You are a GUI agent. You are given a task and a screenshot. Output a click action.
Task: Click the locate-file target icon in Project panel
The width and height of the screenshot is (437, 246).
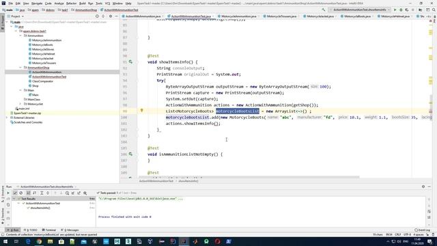click(97, 16)
